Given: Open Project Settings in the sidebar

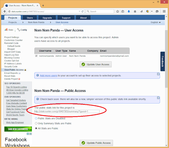Looking at the screenshot, I should tap(12, 37).
